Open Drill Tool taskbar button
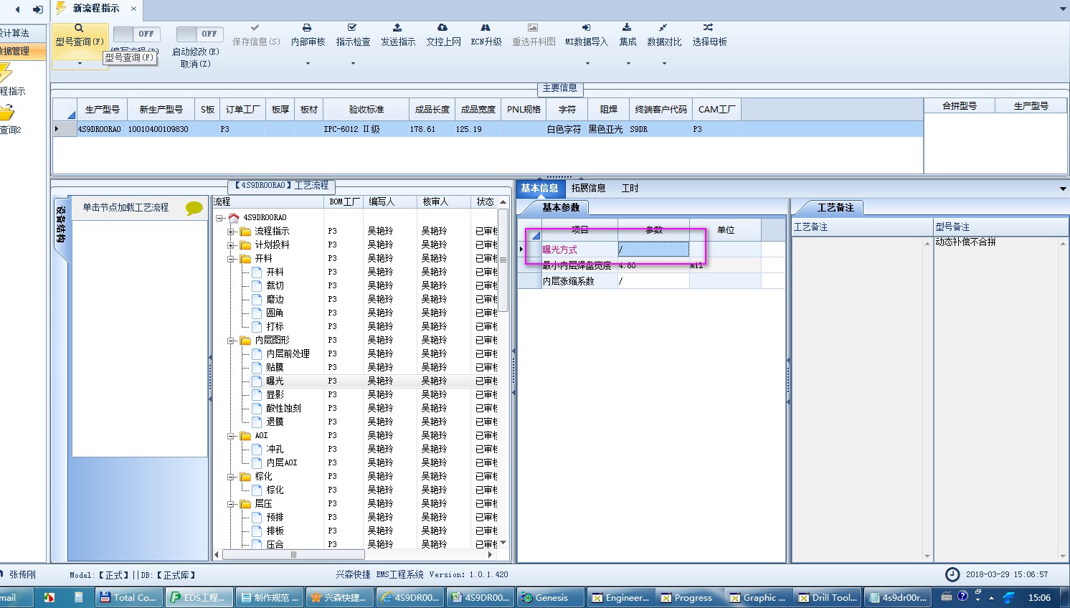The width and height of the screenshot is (1070, 608). [828, 597]
